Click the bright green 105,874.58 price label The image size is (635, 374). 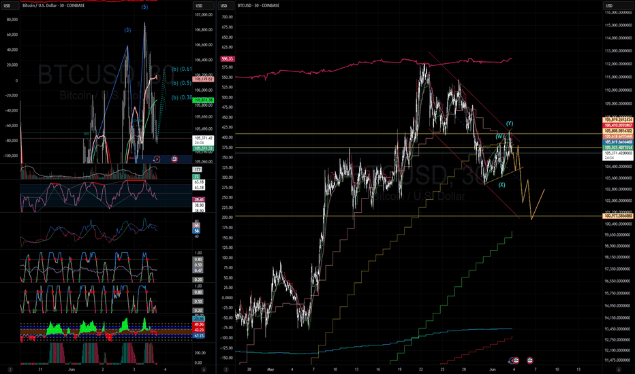click(x=204, y=100)
